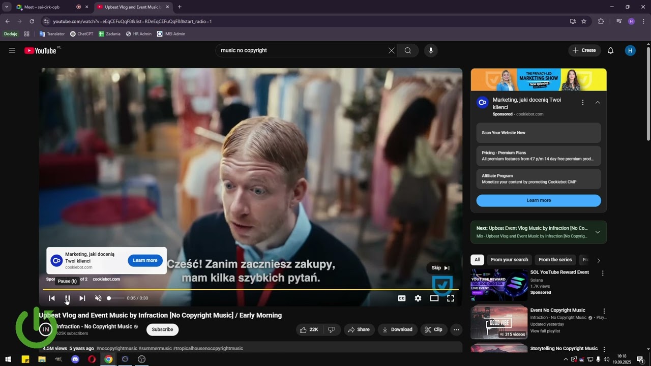Open the tab search dropdown arrow

pos(7,7)
